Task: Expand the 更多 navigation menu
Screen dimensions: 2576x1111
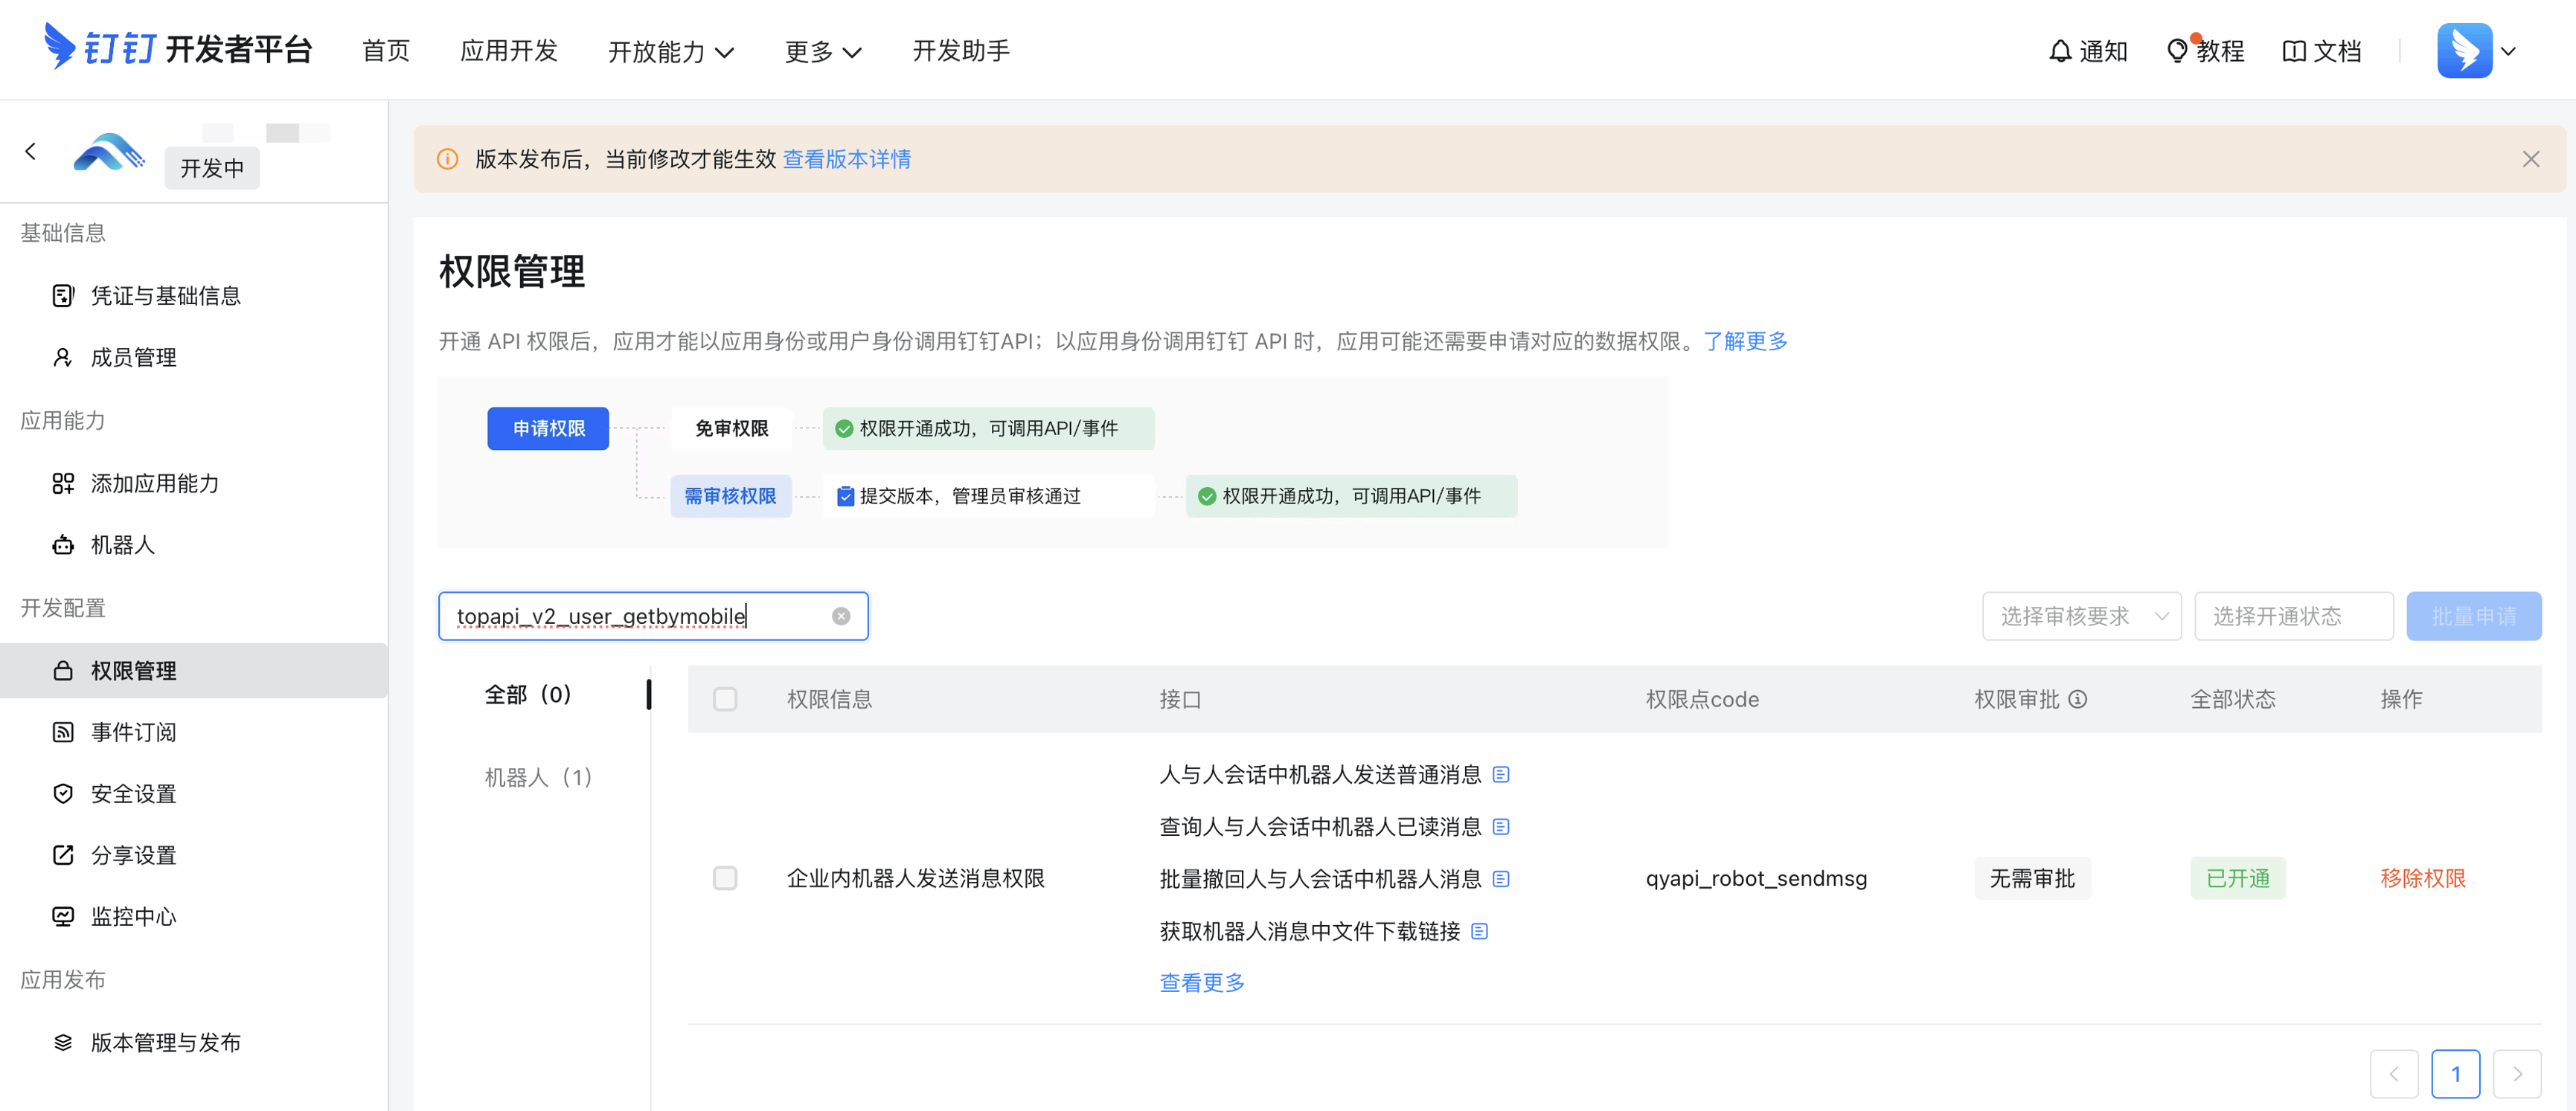Action: coord(822,51)
